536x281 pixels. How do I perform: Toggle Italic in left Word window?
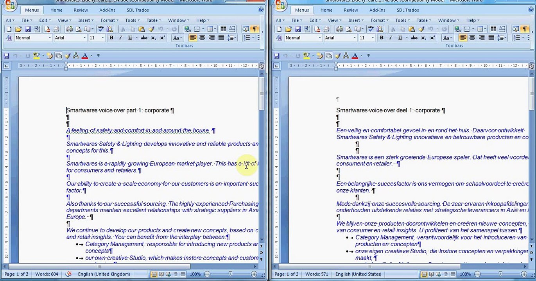tap(120, 38)
